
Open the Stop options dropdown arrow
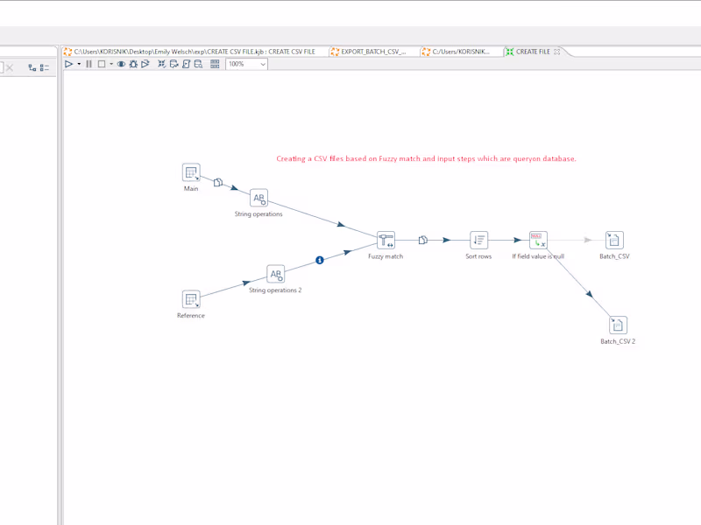click(110, 64)
